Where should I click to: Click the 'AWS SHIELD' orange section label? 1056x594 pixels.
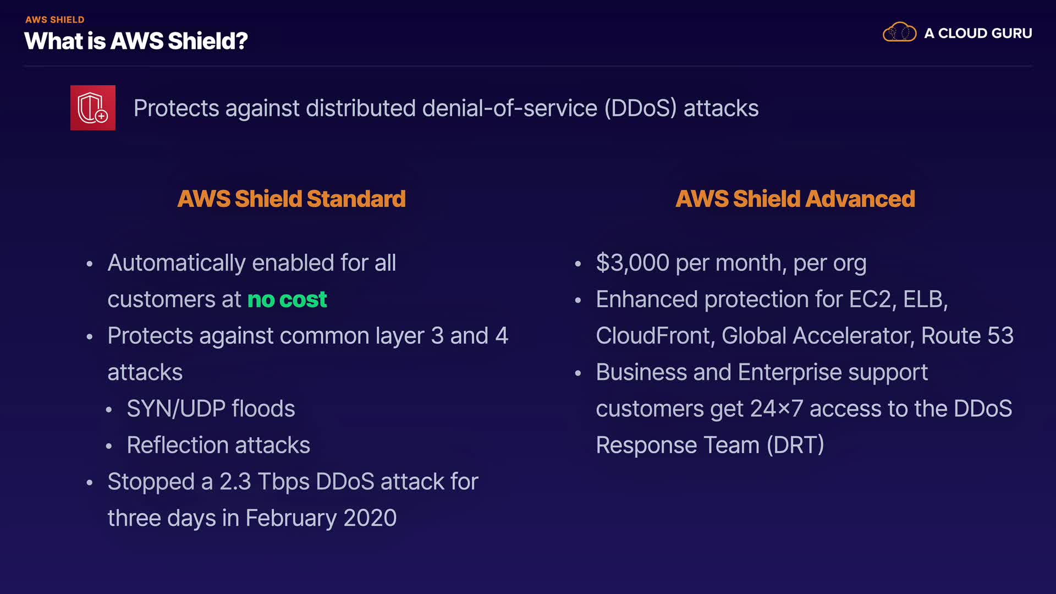(54, 20)
